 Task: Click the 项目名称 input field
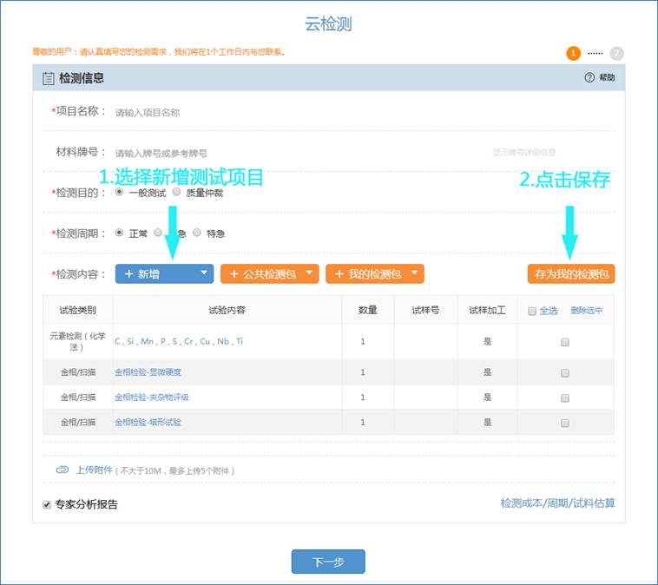click(260, 112)
